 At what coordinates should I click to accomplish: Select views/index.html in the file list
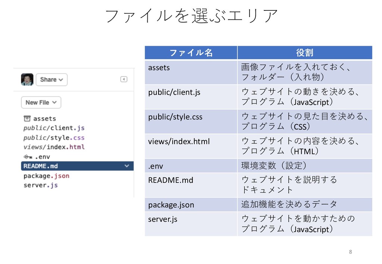54,147
